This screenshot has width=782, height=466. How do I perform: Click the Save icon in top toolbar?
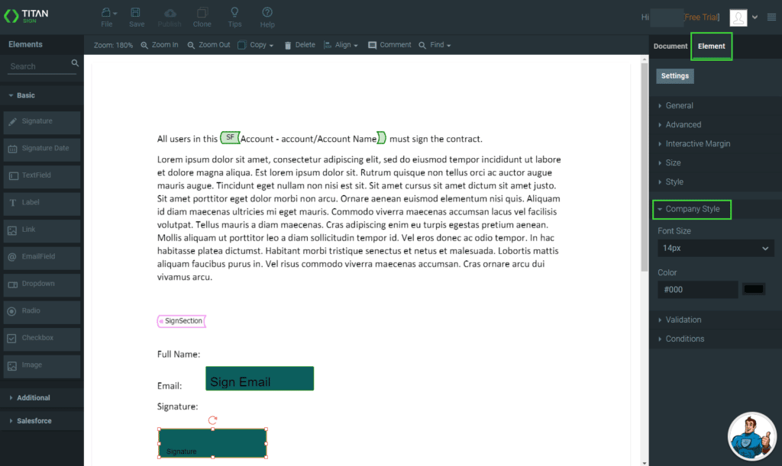(x=136, y=13)
